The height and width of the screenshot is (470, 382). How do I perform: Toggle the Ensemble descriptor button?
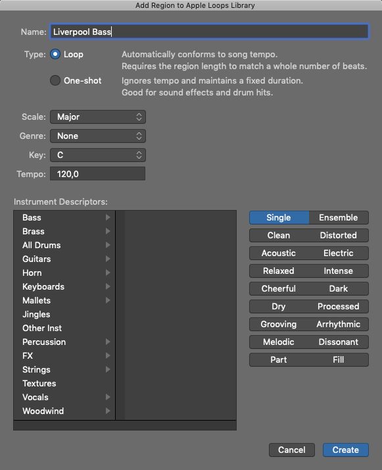(339, 218)
